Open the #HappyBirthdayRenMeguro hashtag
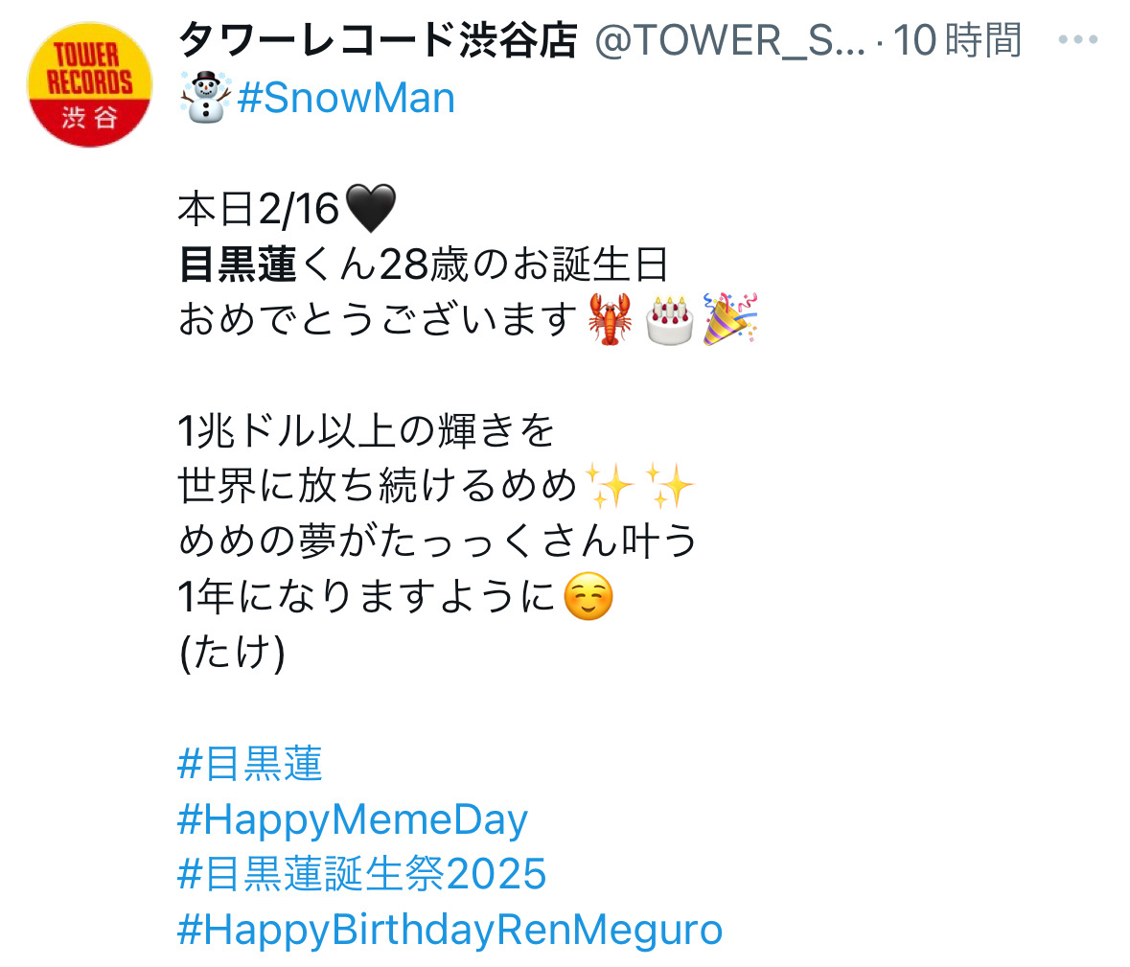1130x967 pixels. (450, 930)
